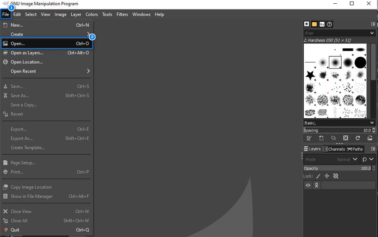Expand the Create submenu
Viewport: 378px width, 237px height.
[x=47, y=34]
